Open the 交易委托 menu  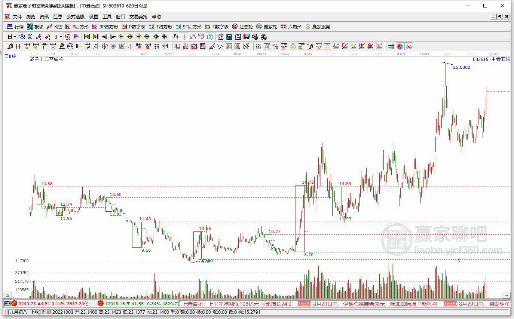pyautogui.click(x=138, y=17)
